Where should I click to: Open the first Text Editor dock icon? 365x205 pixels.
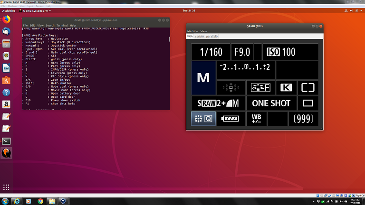pyautogui.click(x=6, y=116)
